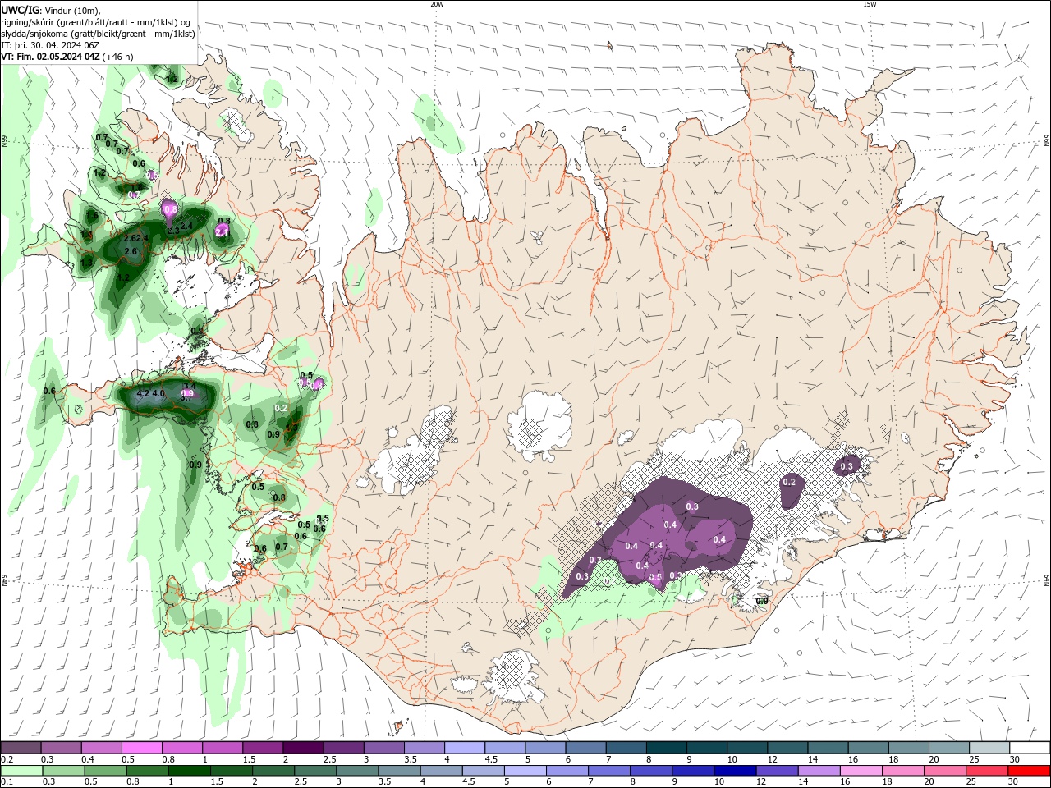Click the 3.4 value above the pink Snæfellsnes patch
Viewport: 1051px width, 788px height.
[x=190, y=386]
